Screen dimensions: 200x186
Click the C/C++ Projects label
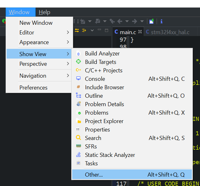[x=104, y=70]
